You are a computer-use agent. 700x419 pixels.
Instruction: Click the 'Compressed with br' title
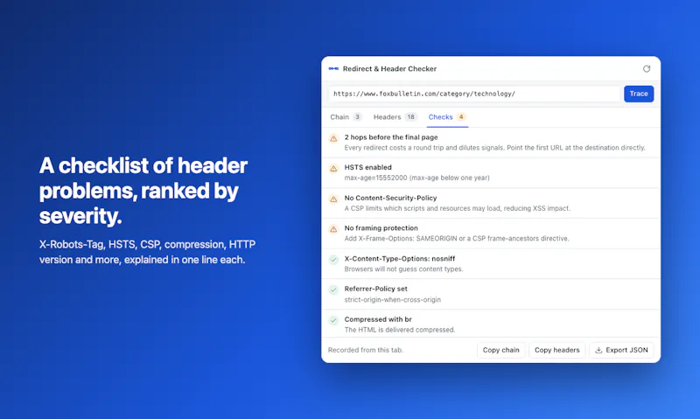click(x=378, y=319)
